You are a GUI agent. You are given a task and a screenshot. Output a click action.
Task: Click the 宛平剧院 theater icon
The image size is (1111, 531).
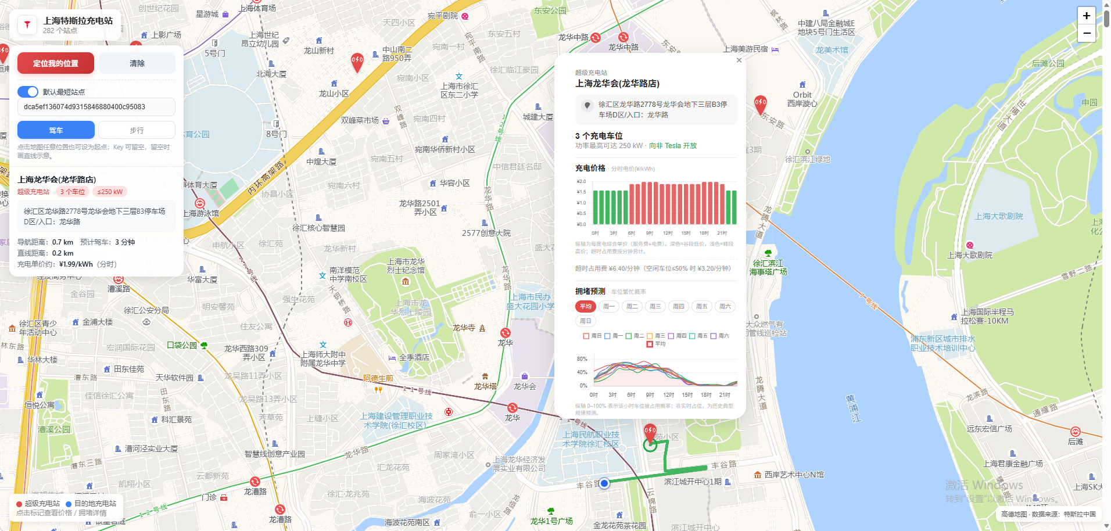coord(465,16)
